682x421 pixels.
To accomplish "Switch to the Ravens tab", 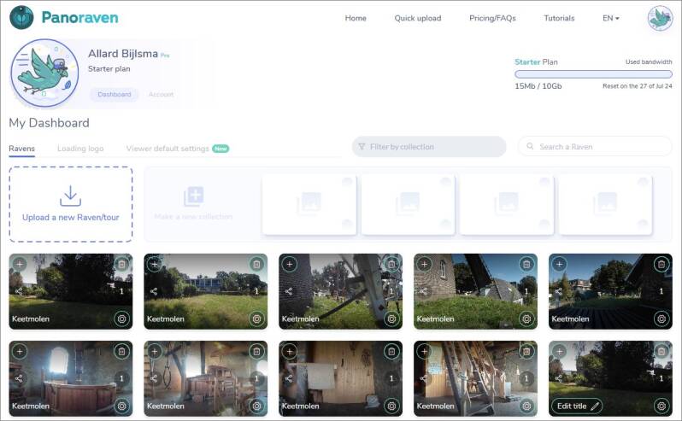I will (21, 149).
